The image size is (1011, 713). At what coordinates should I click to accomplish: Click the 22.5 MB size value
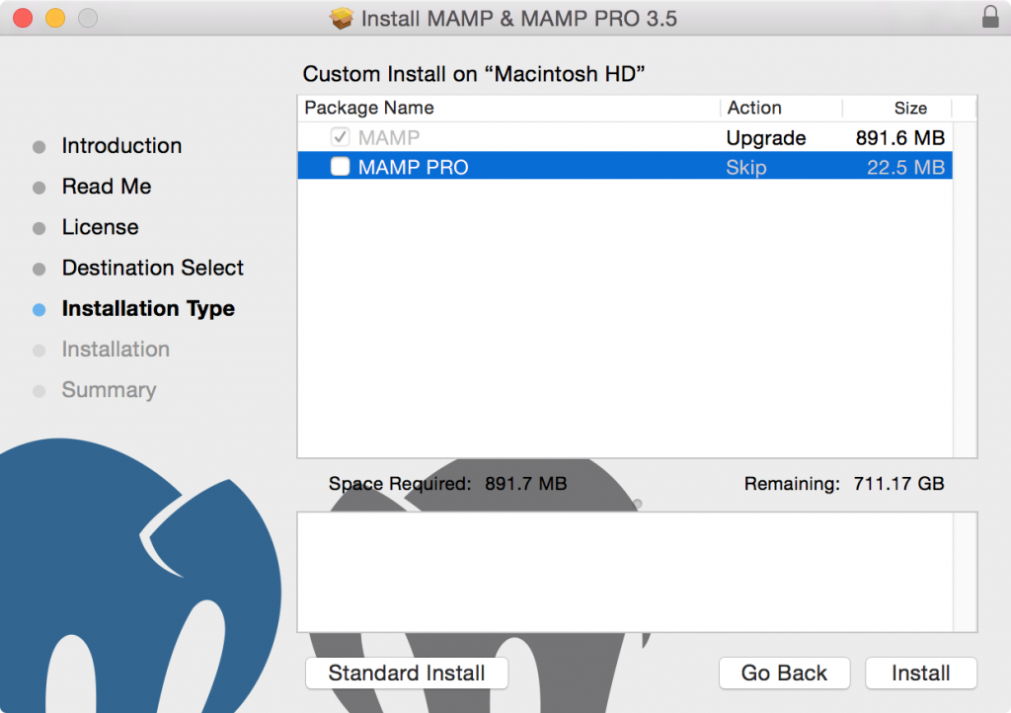coord(905,168)
